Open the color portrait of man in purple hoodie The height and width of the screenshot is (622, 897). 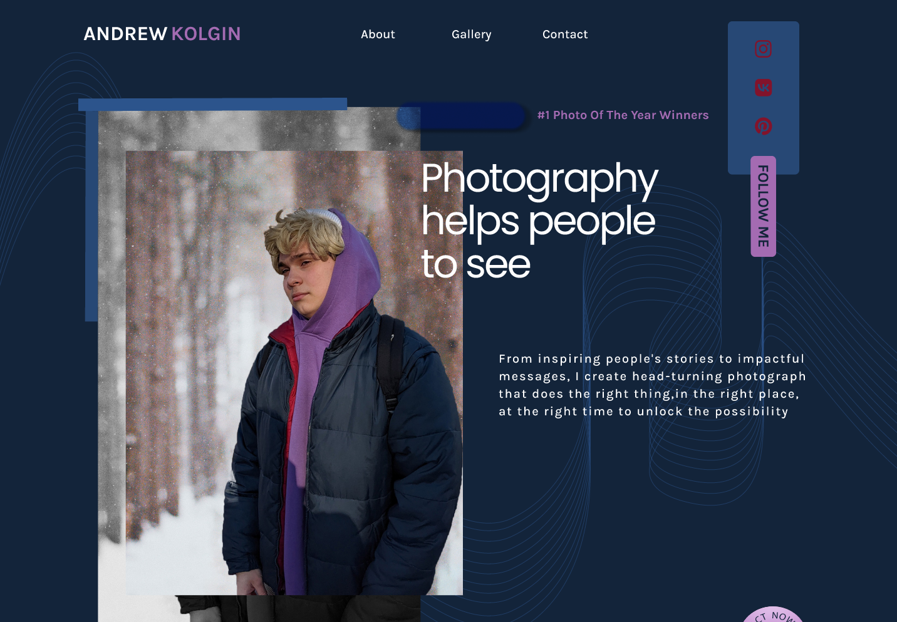pyautogui.click(x=294, y=373)
